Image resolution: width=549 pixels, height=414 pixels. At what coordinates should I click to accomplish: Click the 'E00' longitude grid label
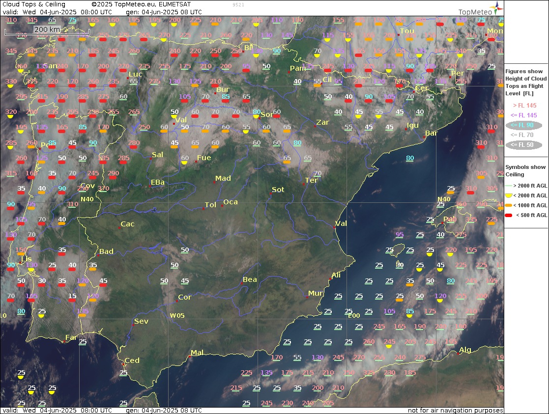point(354,315)
